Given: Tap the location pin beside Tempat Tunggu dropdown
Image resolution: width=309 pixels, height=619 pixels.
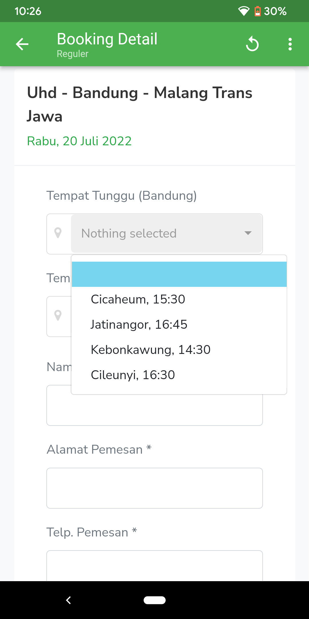Looking at the screenshot, I should (x=58, y=233).
